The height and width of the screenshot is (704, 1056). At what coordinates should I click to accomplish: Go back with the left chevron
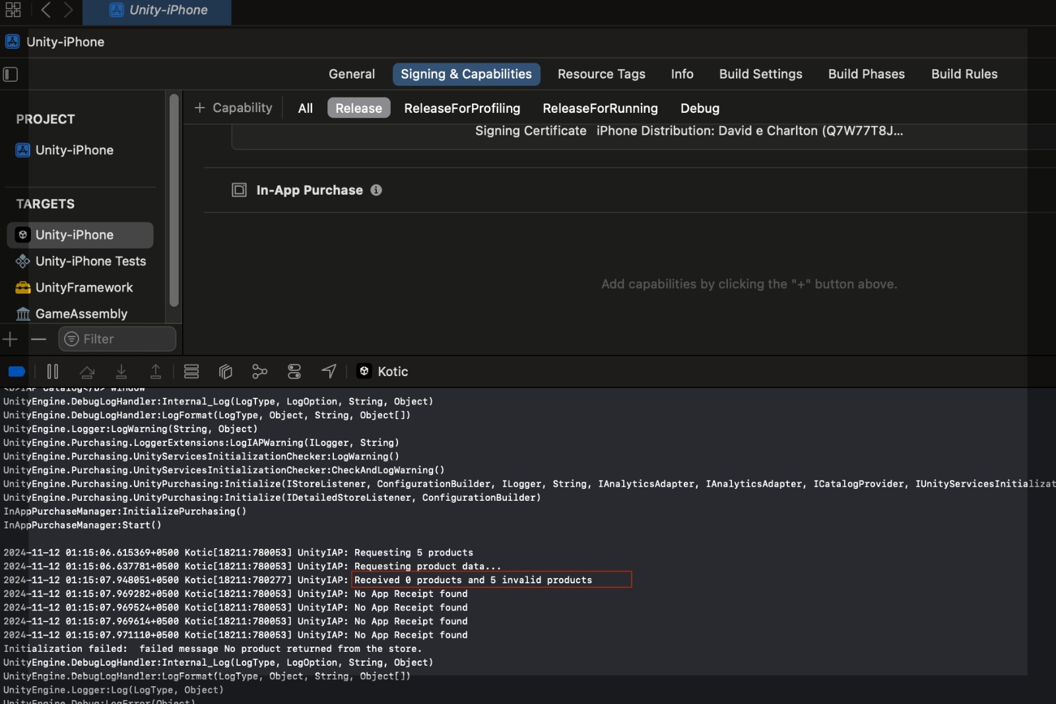pyautogui.click(x=45, y=10)
